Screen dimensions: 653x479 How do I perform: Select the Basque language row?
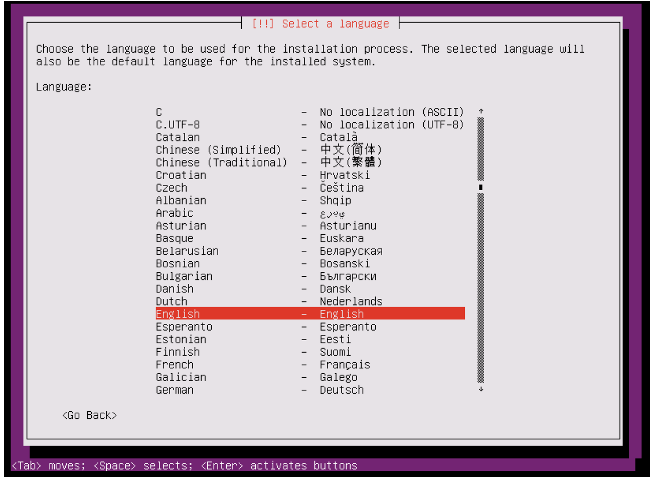click(310, 238)
